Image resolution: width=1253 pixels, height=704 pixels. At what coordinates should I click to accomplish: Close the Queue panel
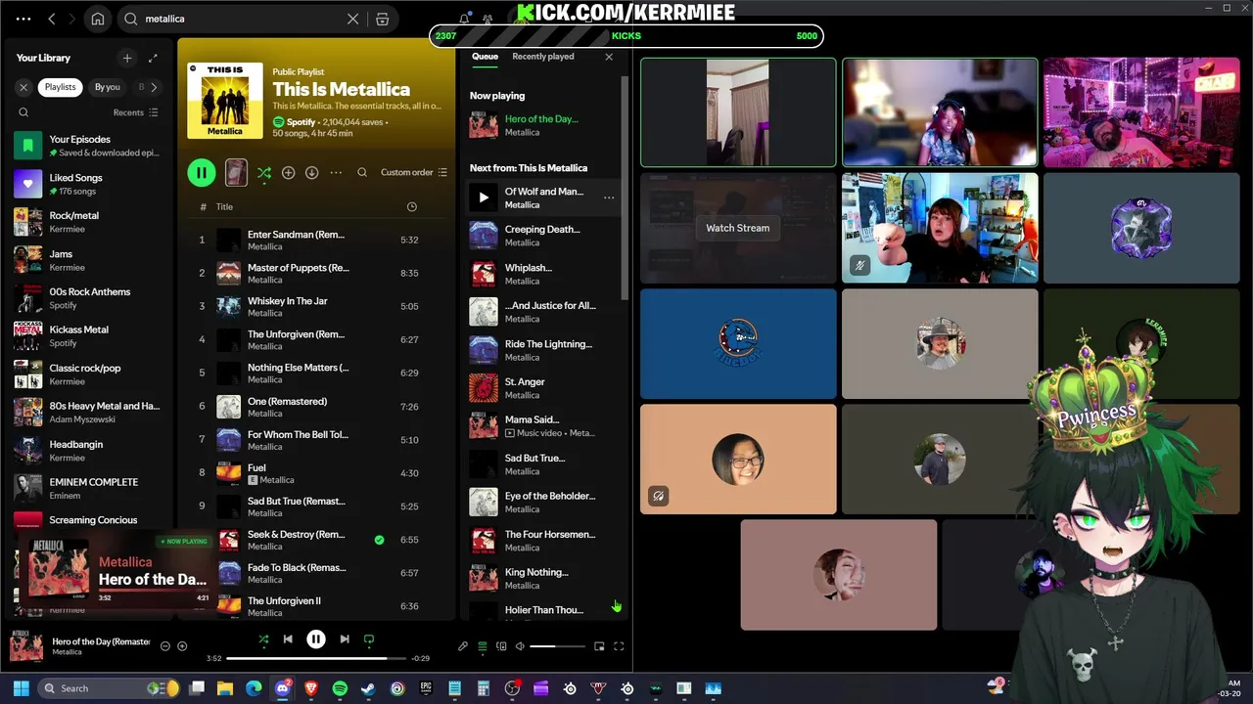tap(609, 57)
